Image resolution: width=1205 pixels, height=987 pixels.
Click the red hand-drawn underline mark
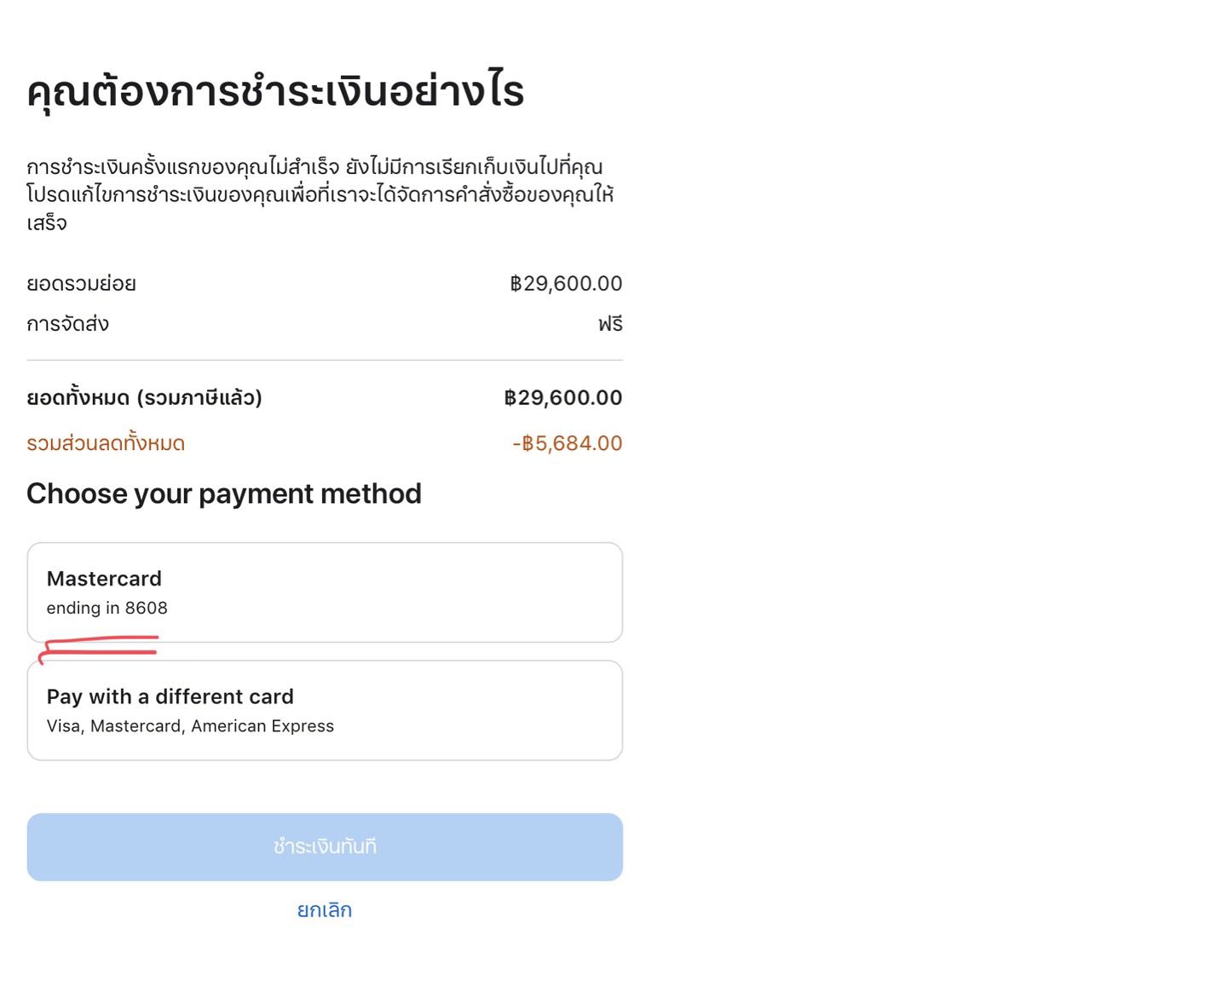[x=98, y=648]
